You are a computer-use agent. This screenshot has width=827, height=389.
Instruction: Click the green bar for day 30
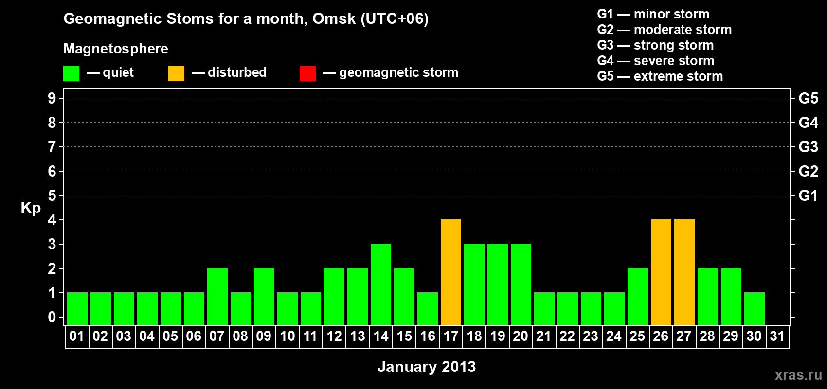(755, 308)
